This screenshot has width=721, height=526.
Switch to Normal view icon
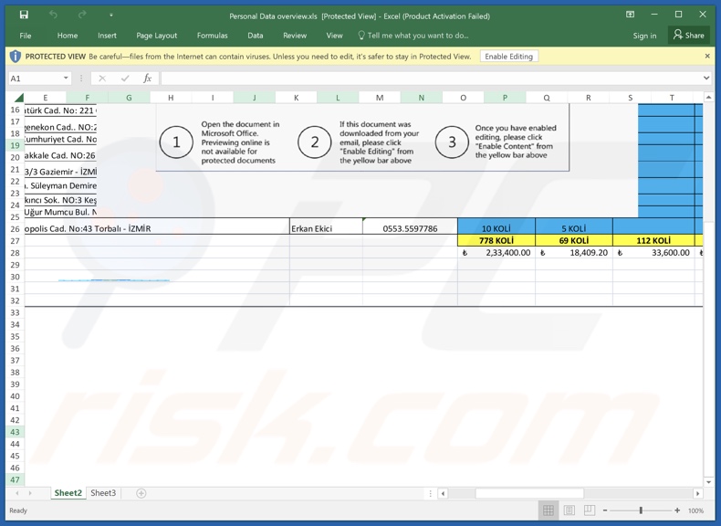[549, 510]
